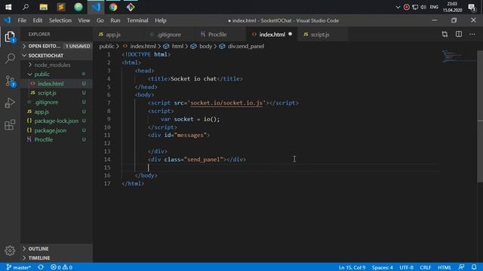Open the Run and Debug view

(x=10, y=102)
